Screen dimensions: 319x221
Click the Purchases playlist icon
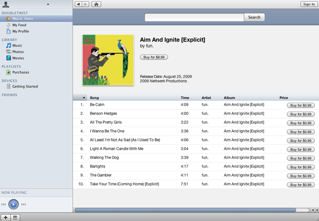[8, 72]
